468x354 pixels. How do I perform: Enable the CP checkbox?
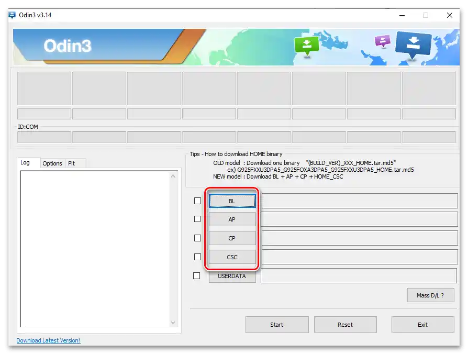[x=197, y=238]
